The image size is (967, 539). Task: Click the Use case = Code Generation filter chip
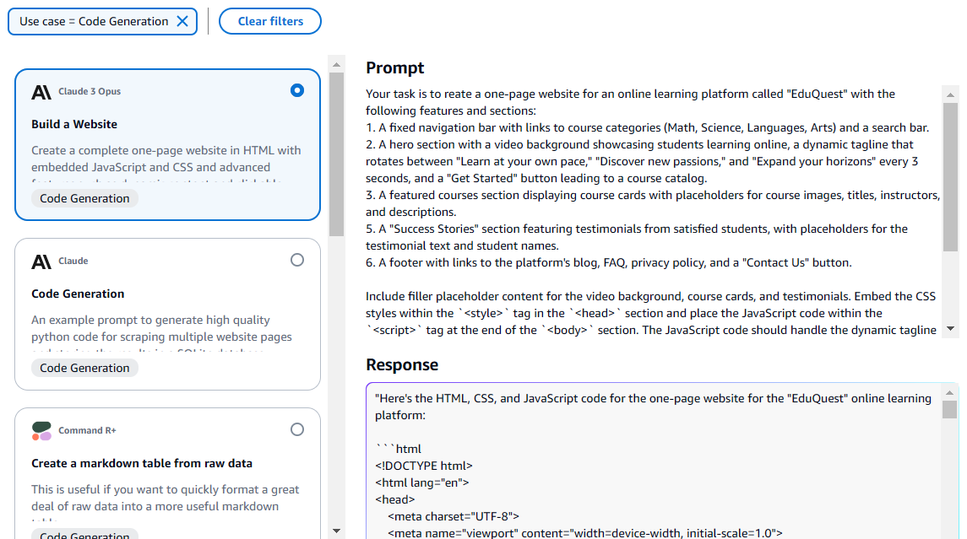[x=102, y=22]
